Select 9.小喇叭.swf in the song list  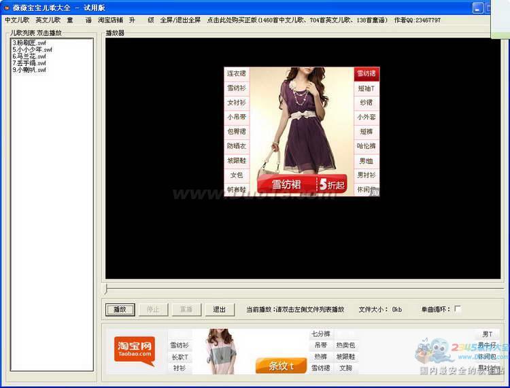point(29,70)
